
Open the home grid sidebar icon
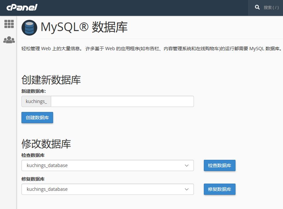coord(9,24)
